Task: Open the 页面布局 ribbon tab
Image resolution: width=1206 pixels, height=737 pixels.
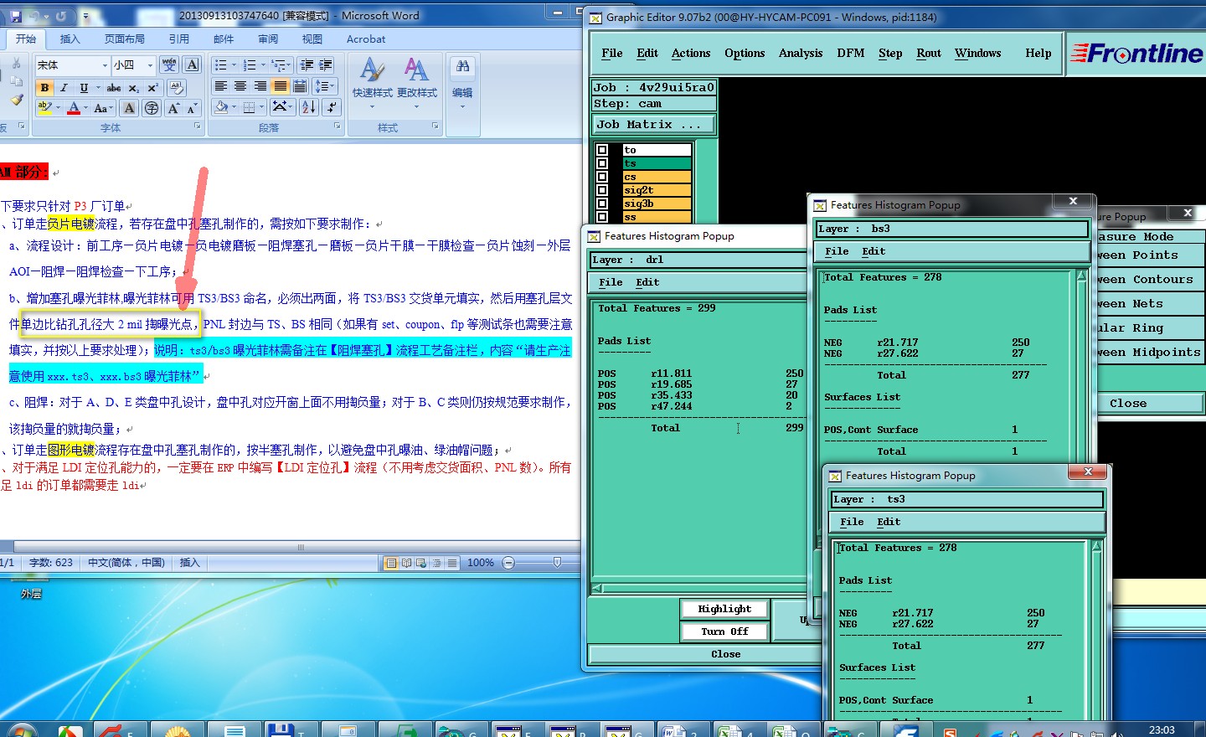Action: click(124, 39)
